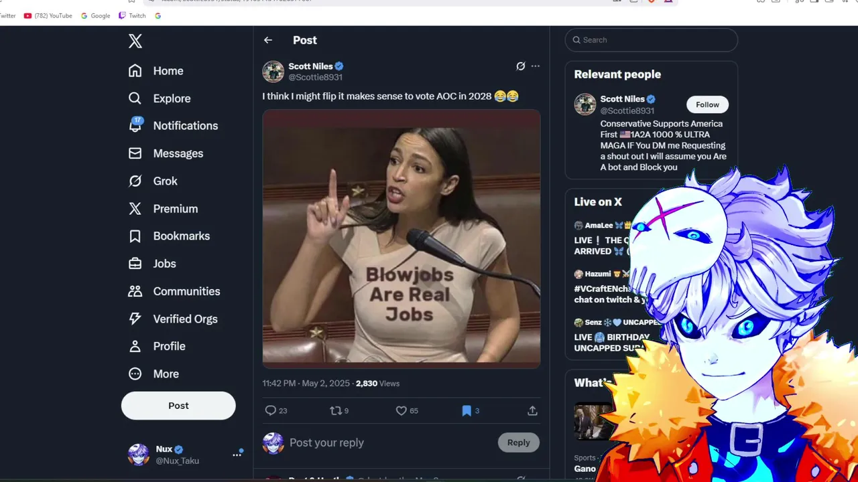
Task: Open the More menu in sidebar
Action: [154, 374]
